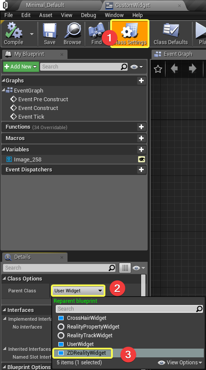Image resolution: width=206 pixels, height=370 pixels.
Task: Open My Blueprint view options eye
Action: pyautogui.click(x=137, y=67)
